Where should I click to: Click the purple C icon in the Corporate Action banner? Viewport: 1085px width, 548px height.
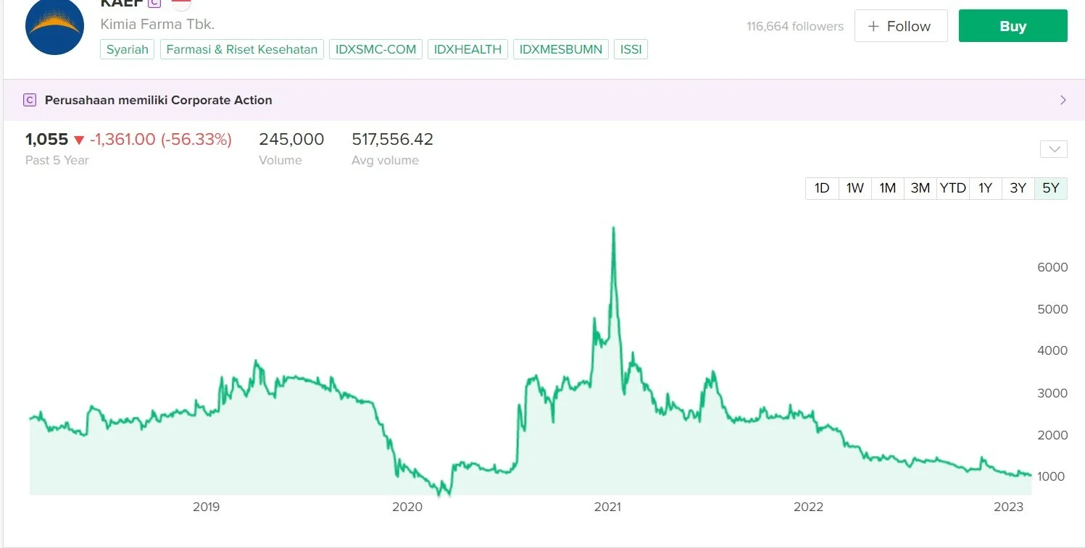[x=30, y=100]
